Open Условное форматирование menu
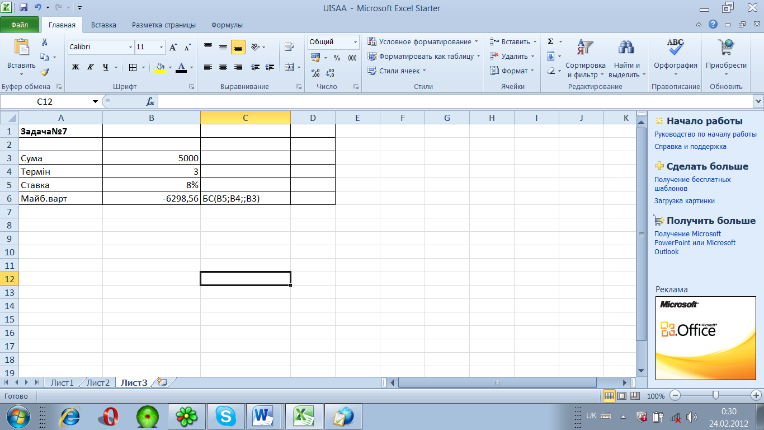Image resolution: width=764 pixels, height=430 pixels. 423,42
